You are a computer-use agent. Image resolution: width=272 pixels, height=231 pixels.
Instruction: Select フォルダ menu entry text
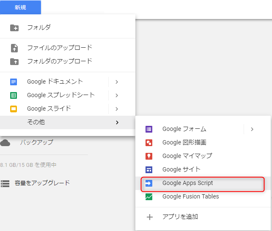tap(39, 27)
